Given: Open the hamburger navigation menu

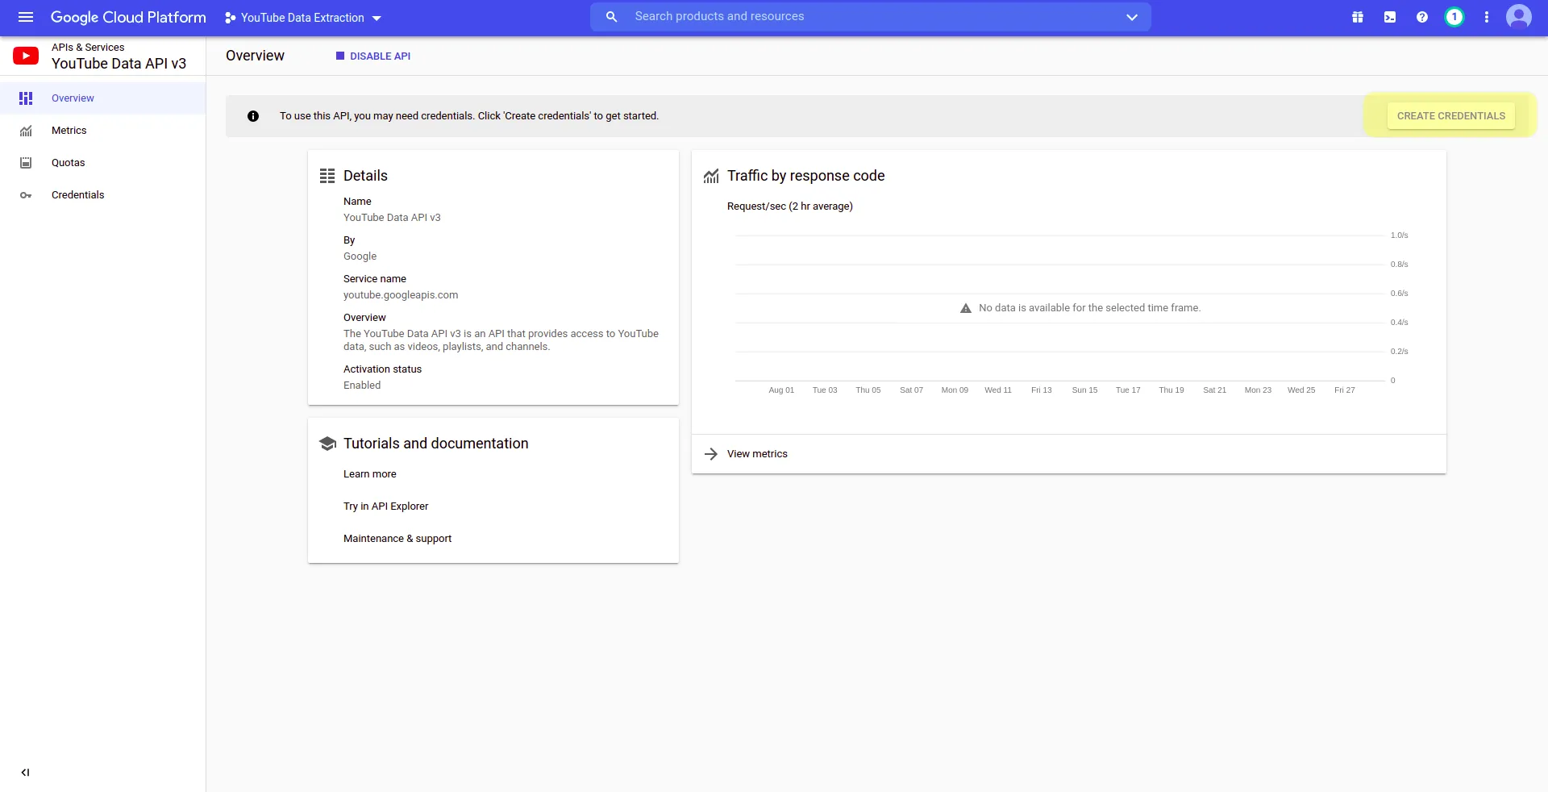Looking at the screenshot, I should tap(26, 17).
